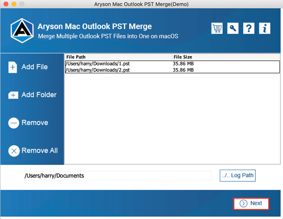Choose the Add File label
This screenshot has width=283, height=219.
34,67
